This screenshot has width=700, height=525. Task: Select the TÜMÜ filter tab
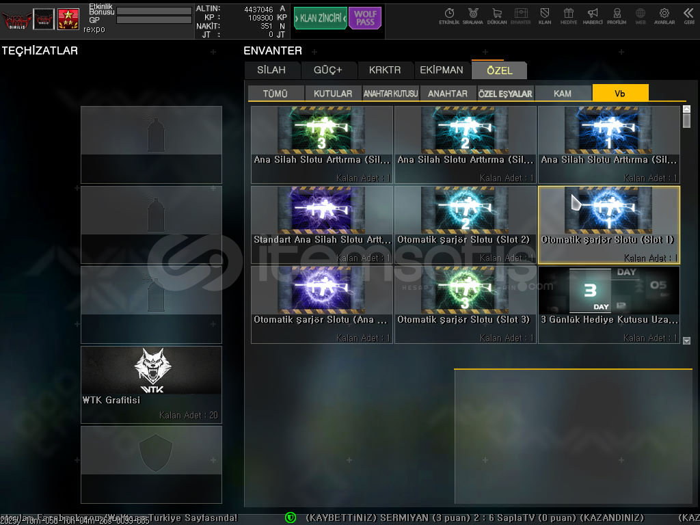pos(275,93)
